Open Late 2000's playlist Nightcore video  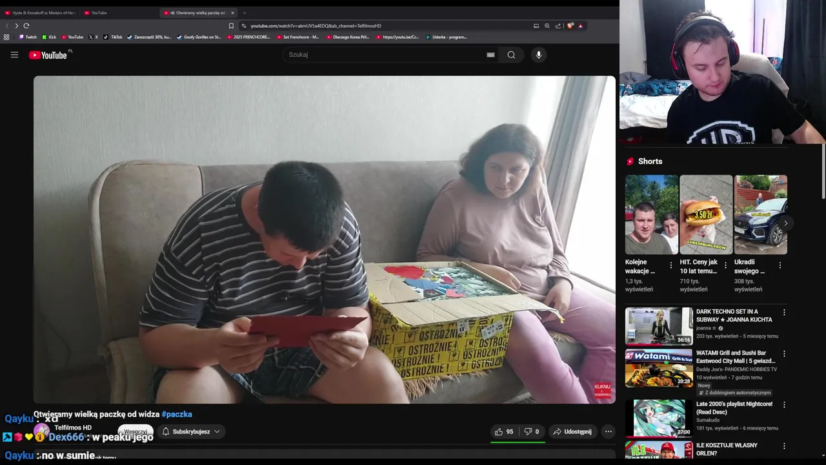[x=734, y=408]
